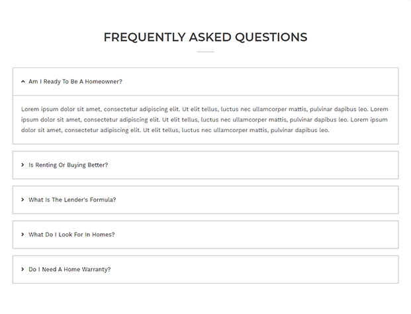Click the chevron next to Is Renting Or Buying

coord(23,165)
